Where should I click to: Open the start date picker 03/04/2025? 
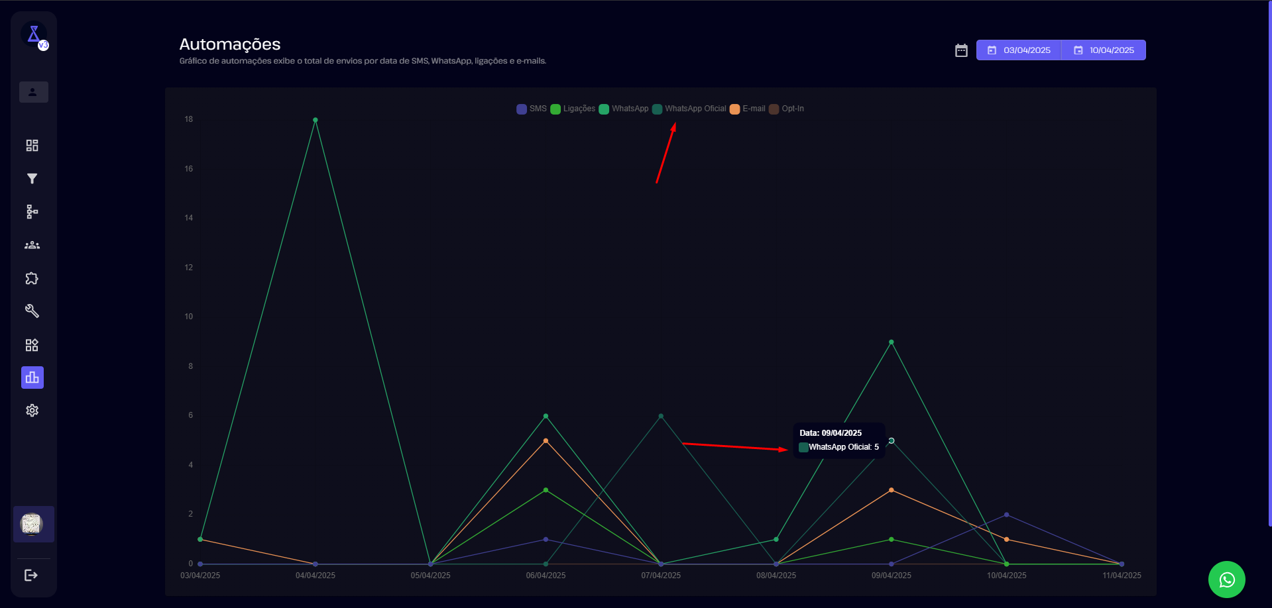point(1019,50)
